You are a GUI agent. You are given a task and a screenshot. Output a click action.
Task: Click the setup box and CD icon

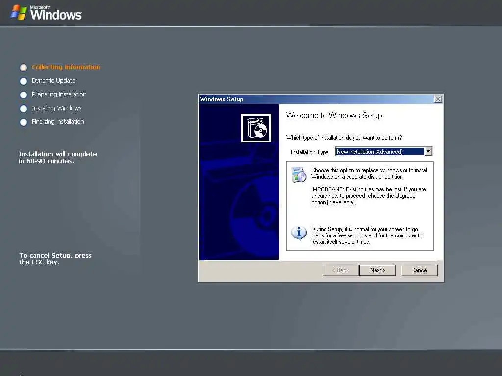pyautogui.click(x=256, y=128)
